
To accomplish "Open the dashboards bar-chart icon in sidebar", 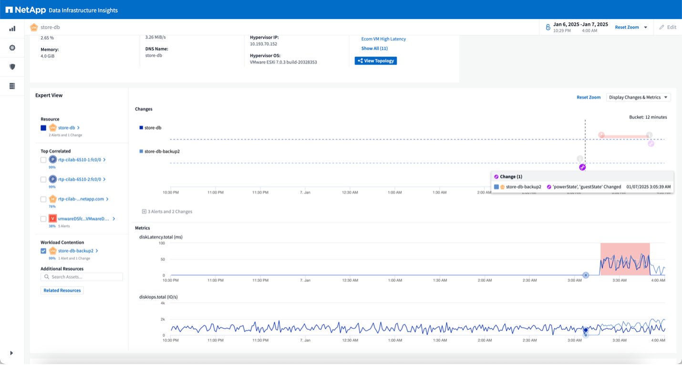I will coord(12,29).
